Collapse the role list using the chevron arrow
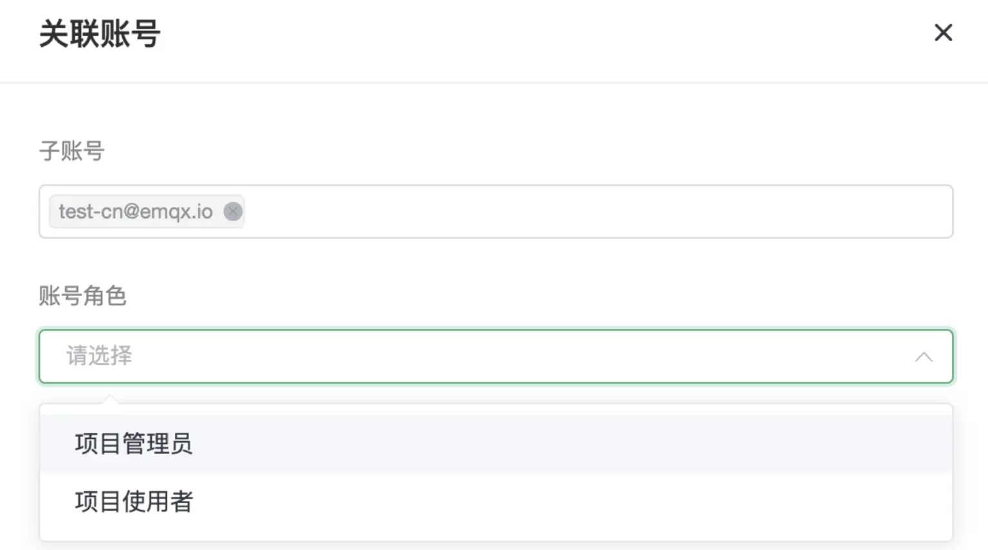Image resolution: width=988 pixels, height=550 pixels. click(924, 357)
